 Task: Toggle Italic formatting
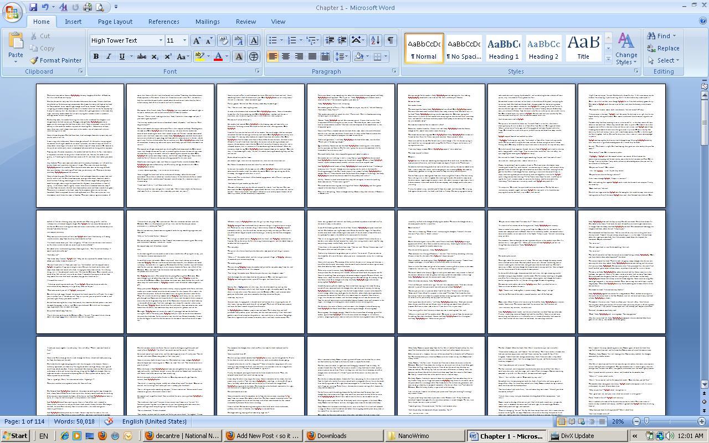[109, 56]
